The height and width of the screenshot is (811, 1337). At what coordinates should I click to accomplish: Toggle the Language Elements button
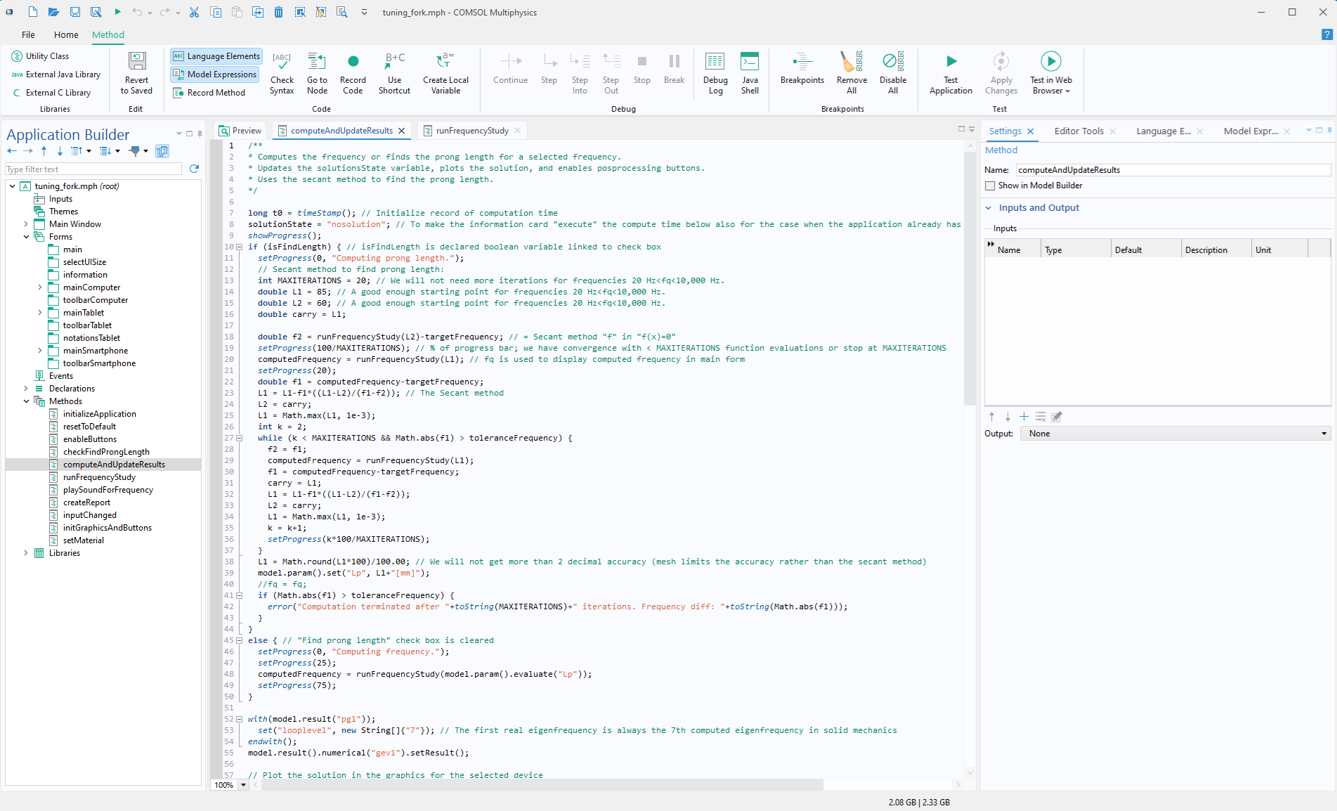[x=216, y=56]
